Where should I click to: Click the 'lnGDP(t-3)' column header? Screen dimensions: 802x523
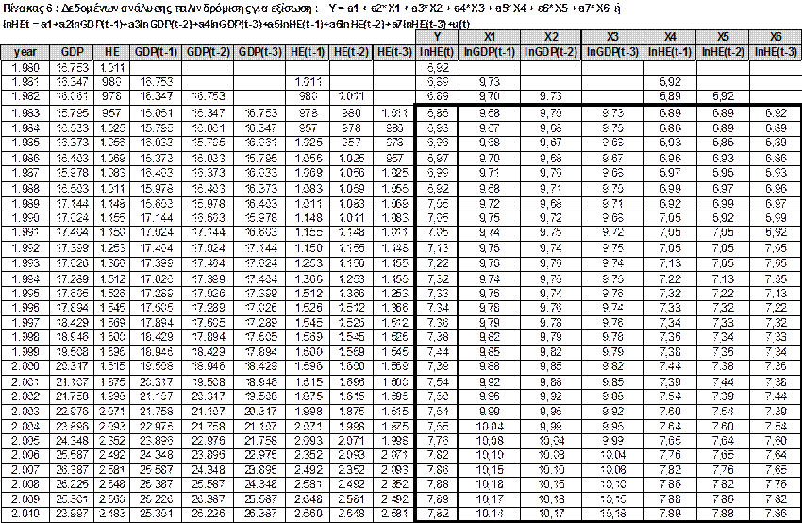click(x=612, y=52)
